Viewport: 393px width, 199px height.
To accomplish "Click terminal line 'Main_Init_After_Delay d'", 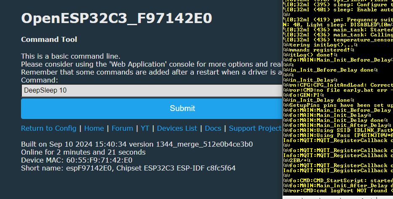I will coord(338,186).
